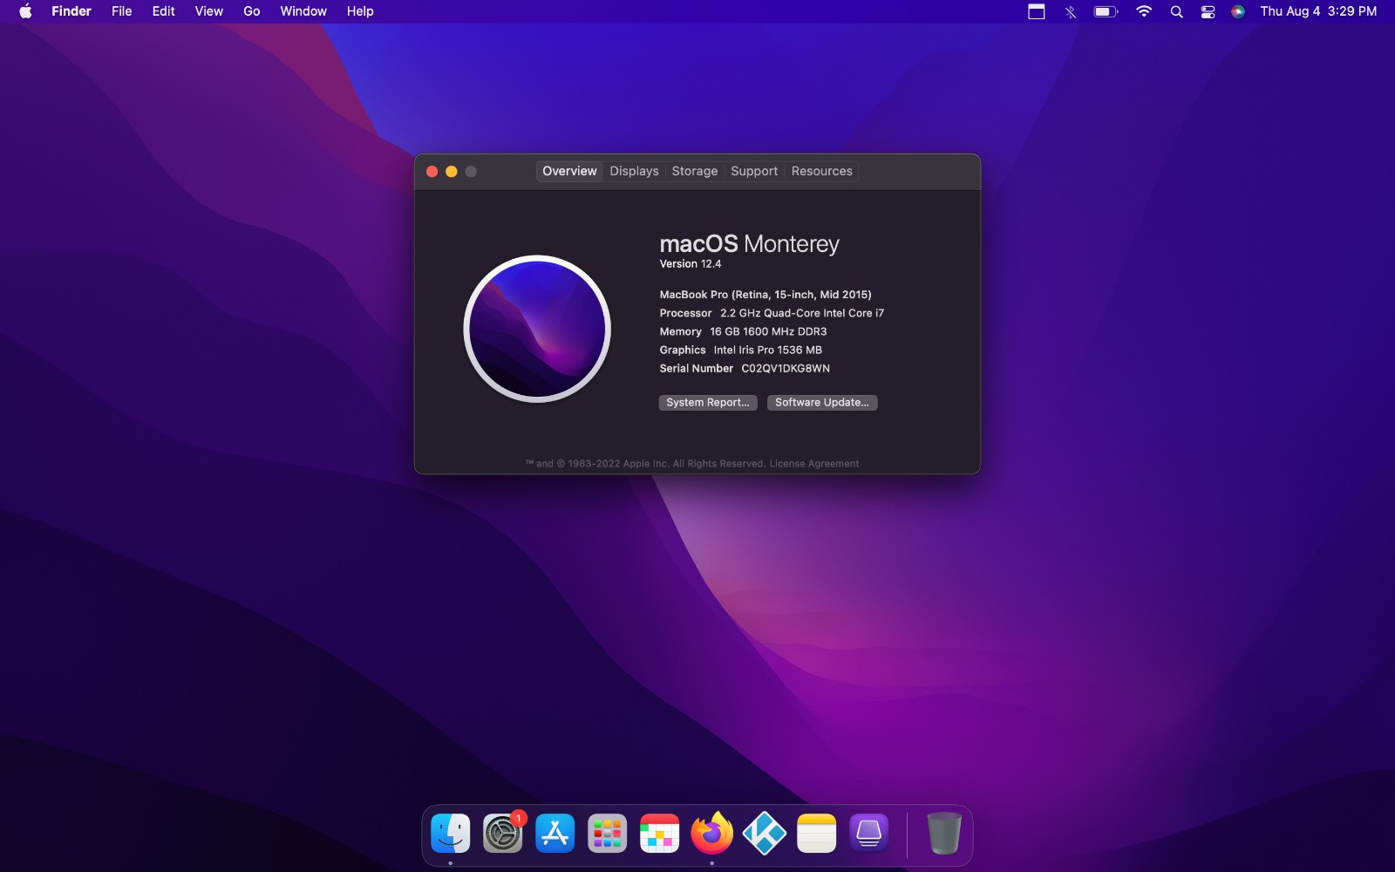The image size is (1395, 872).
Task: Open Kodi from the Dock
Action: pos(765,834)
